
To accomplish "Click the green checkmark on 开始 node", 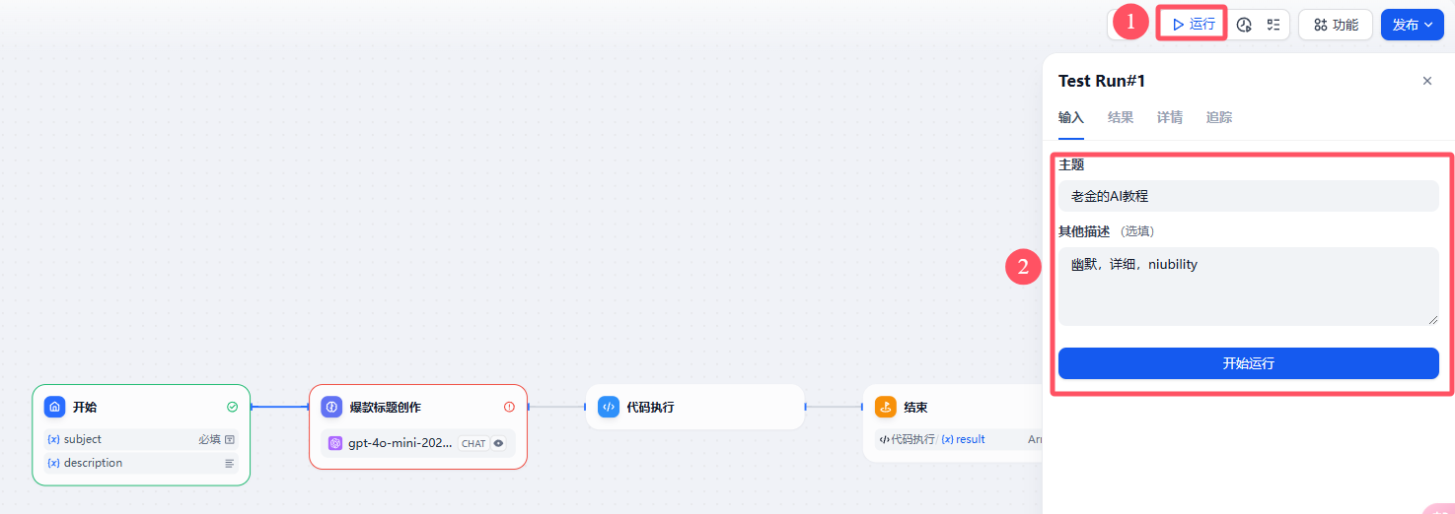I will point(232,407).
